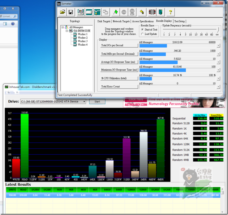Screen dimensions: 228x215
Task: Stop the current test in Iometer
Action: (x=124, y=12)
